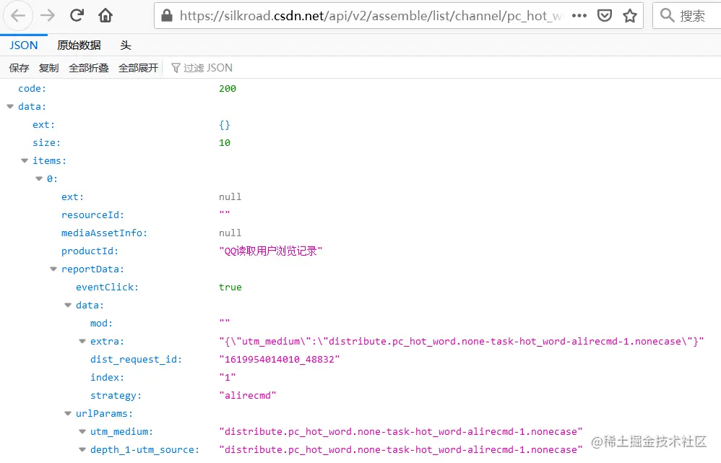The height and width of the screenshot is (463, 721).
Task: Bookmark this page with star icon
Action: (x=629, y=16)
